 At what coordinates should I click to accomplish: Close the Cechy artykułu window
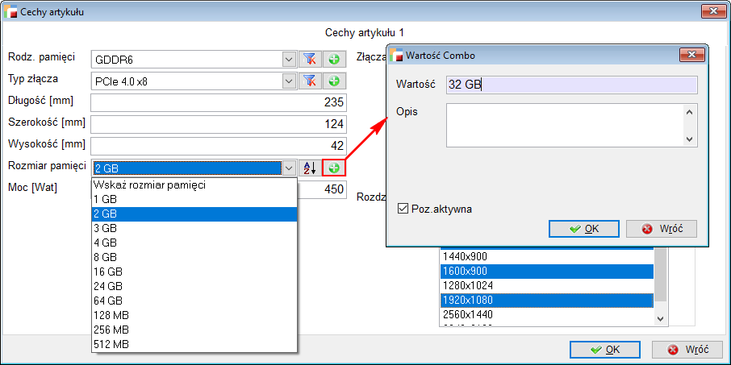710,11
